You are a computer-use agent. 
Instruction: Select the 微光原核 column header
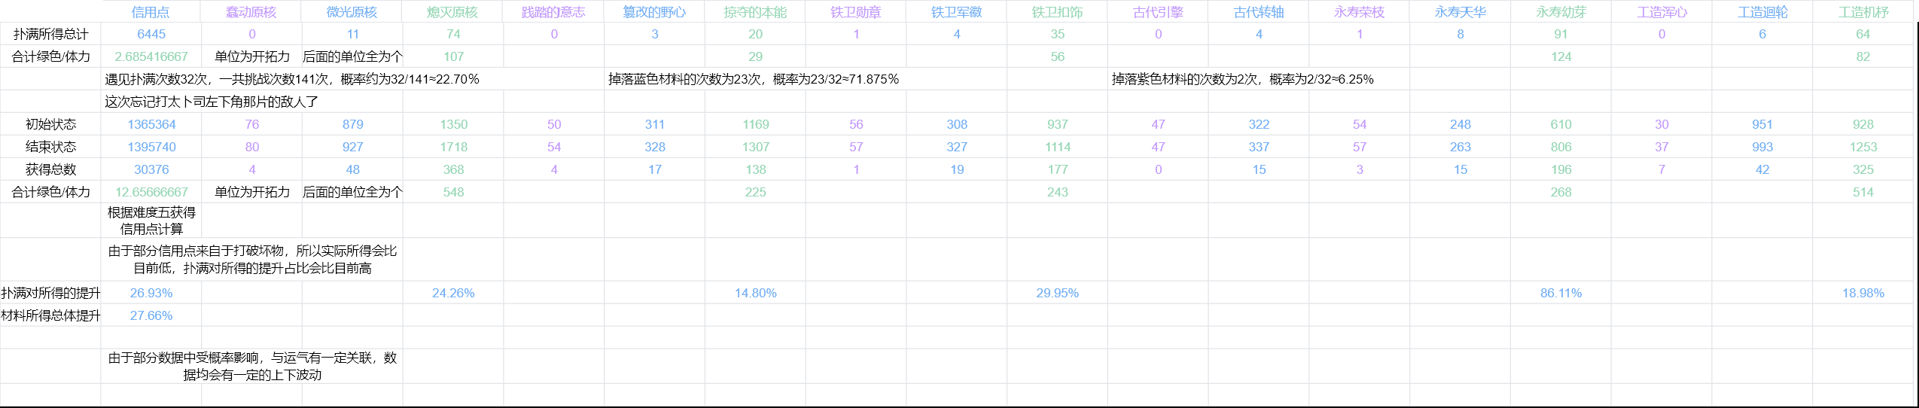352,12
